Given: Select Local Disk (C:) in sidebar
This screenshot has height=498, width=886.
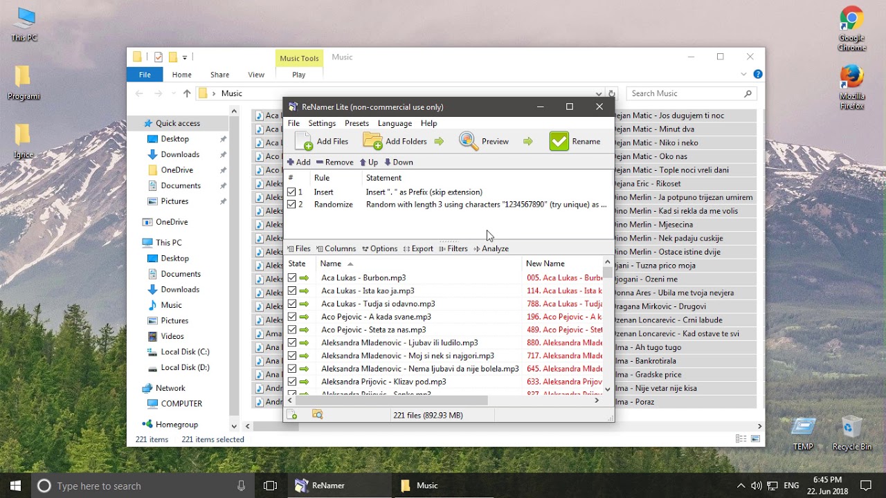Looking at the screenshot, I should [x=185, y=352].
